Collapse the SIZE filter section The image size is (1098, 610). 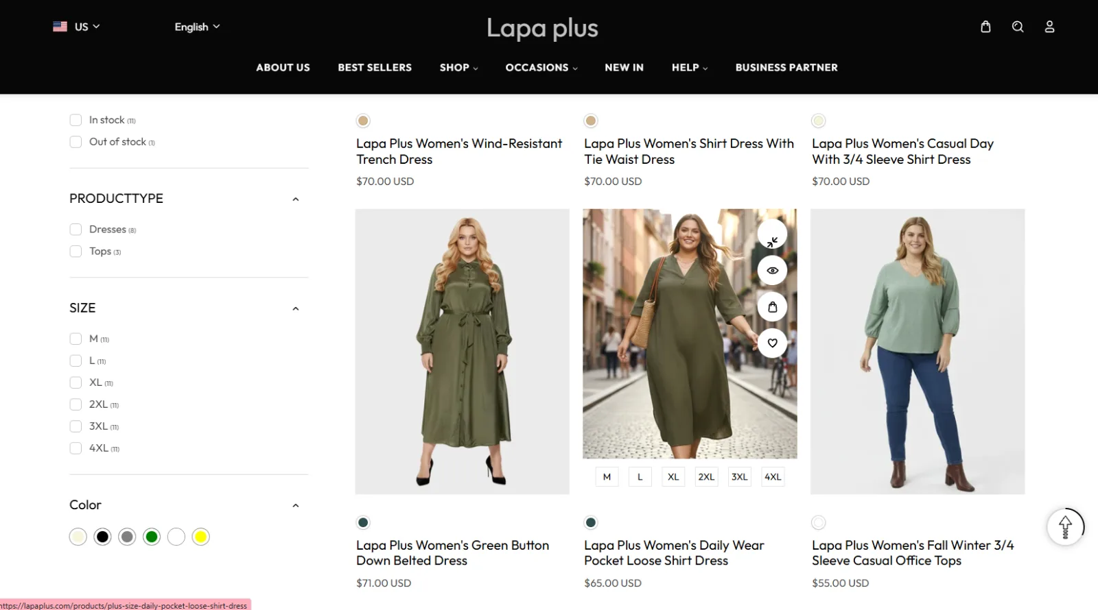click(x=296, y=309)
